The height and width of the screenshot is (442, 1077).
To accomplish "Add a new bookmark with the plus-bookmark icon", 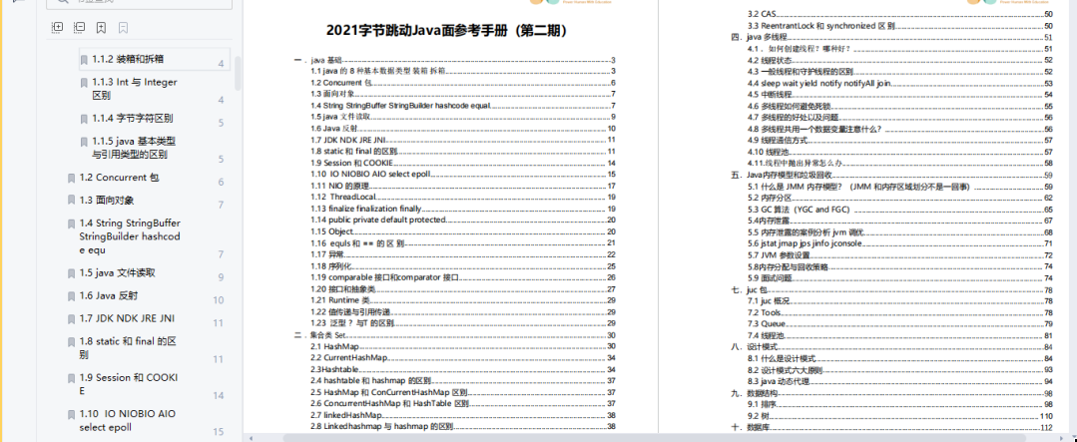I will coord(102,28).
